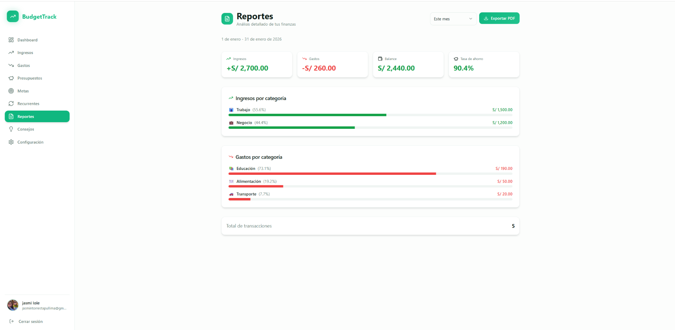Select the Ingresos trending-up icon
The image size is (675, 330).
pos(11,52)
